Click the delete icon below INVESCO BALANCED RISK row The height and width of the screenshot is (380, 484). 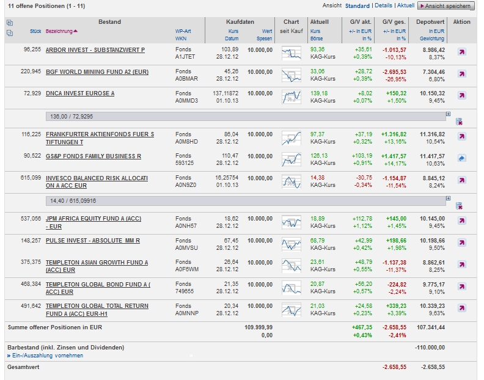click(x=459, y=206)
